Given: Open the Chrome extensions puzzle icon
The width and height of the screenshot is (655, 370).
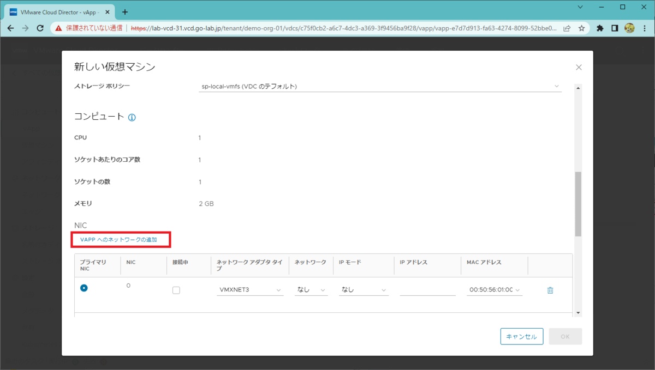Looking at the screenshot, I should click(x=600, y=28).
